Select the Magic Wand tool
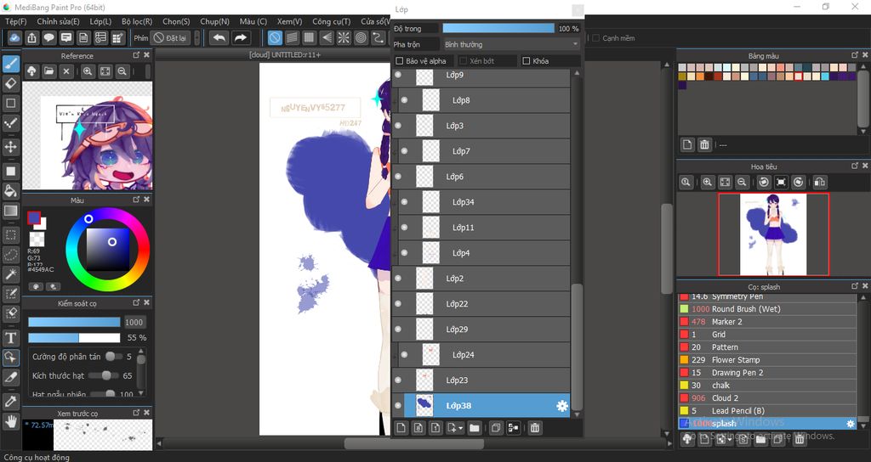871x462 pixels. tap(10, 274)
